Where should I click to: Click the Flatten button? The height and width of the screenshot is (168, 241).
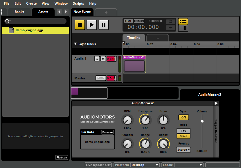click(62, 158)
